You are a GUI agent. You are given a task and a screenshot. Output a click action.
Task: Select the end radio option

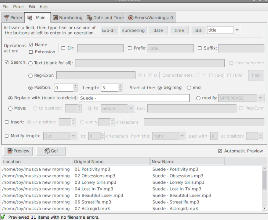click(189, 88)
